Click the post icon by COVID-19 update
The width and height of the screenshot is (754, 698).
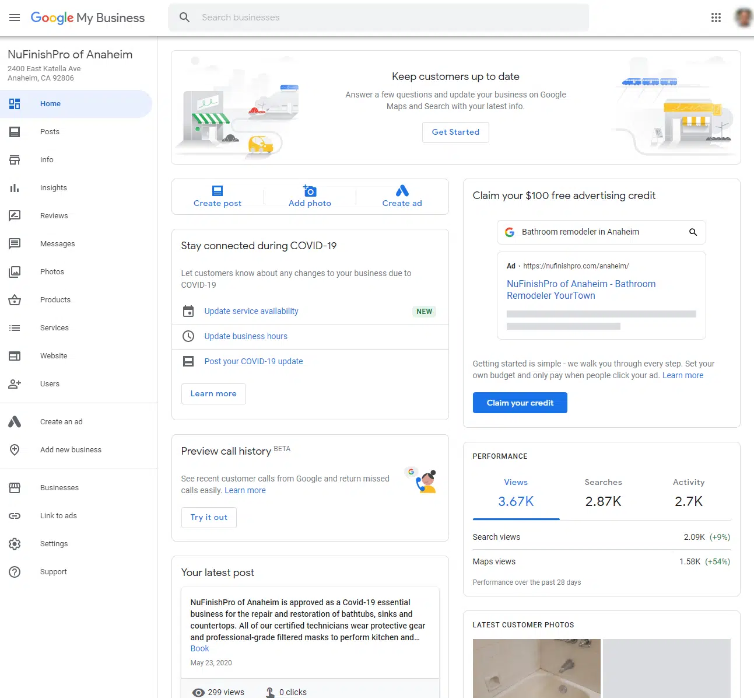[188, 361]
